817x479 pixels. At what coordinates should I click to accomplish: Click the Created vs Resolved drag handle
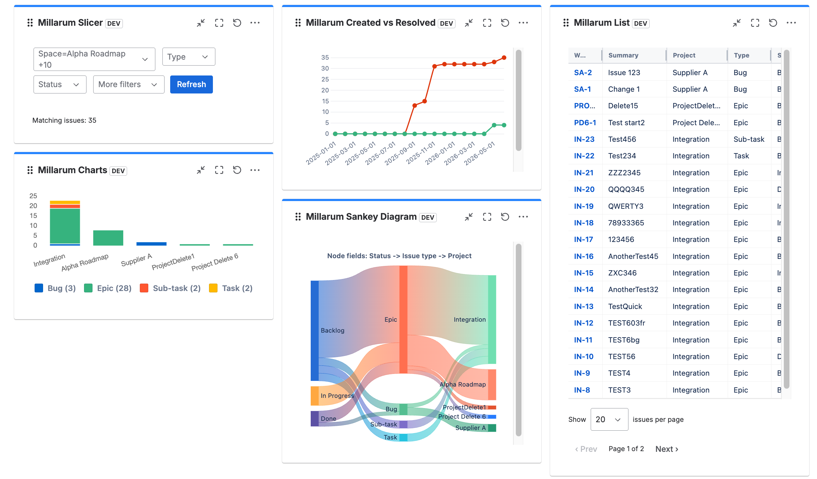point(298,23)
